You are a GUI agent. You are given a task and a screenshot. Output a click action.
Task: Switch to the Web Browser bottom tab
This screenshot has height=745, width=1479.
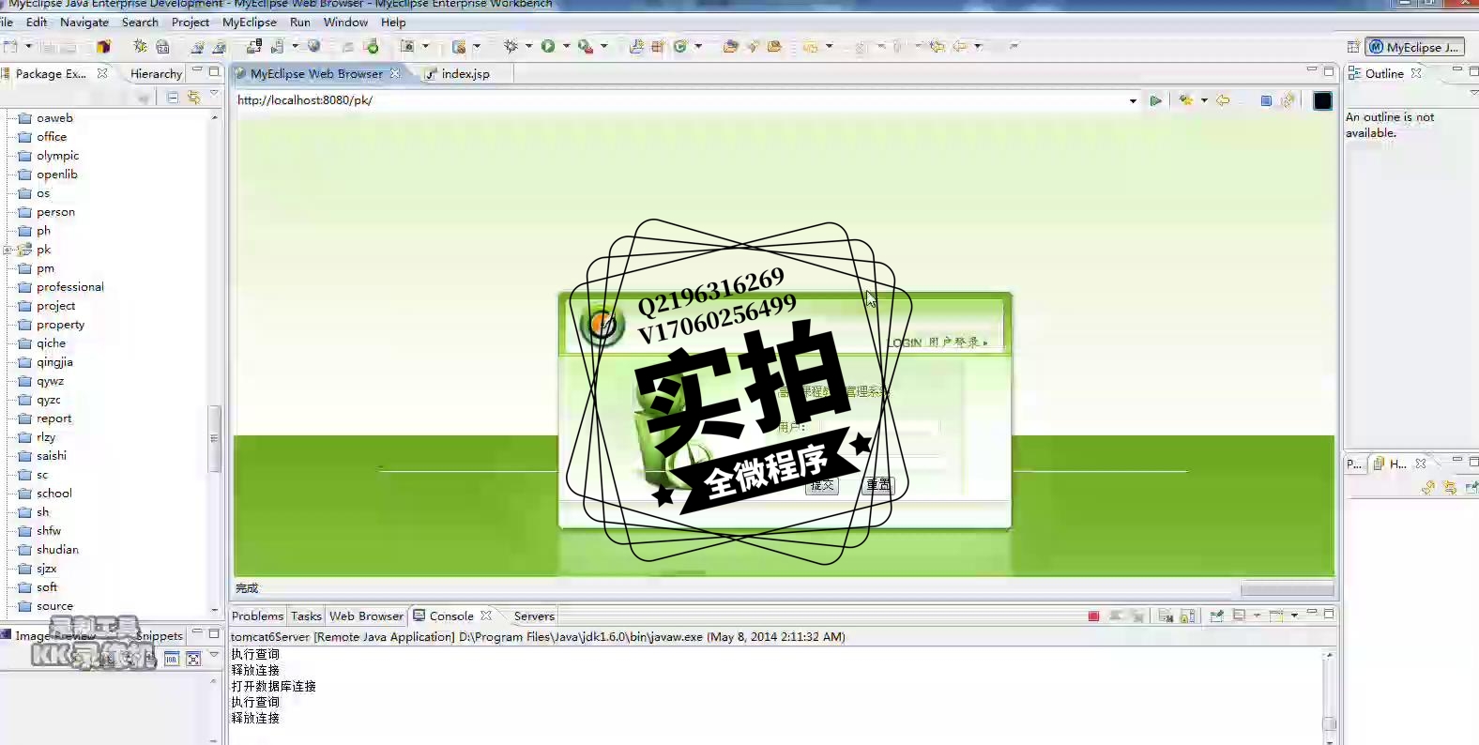[x=366, y=616]
